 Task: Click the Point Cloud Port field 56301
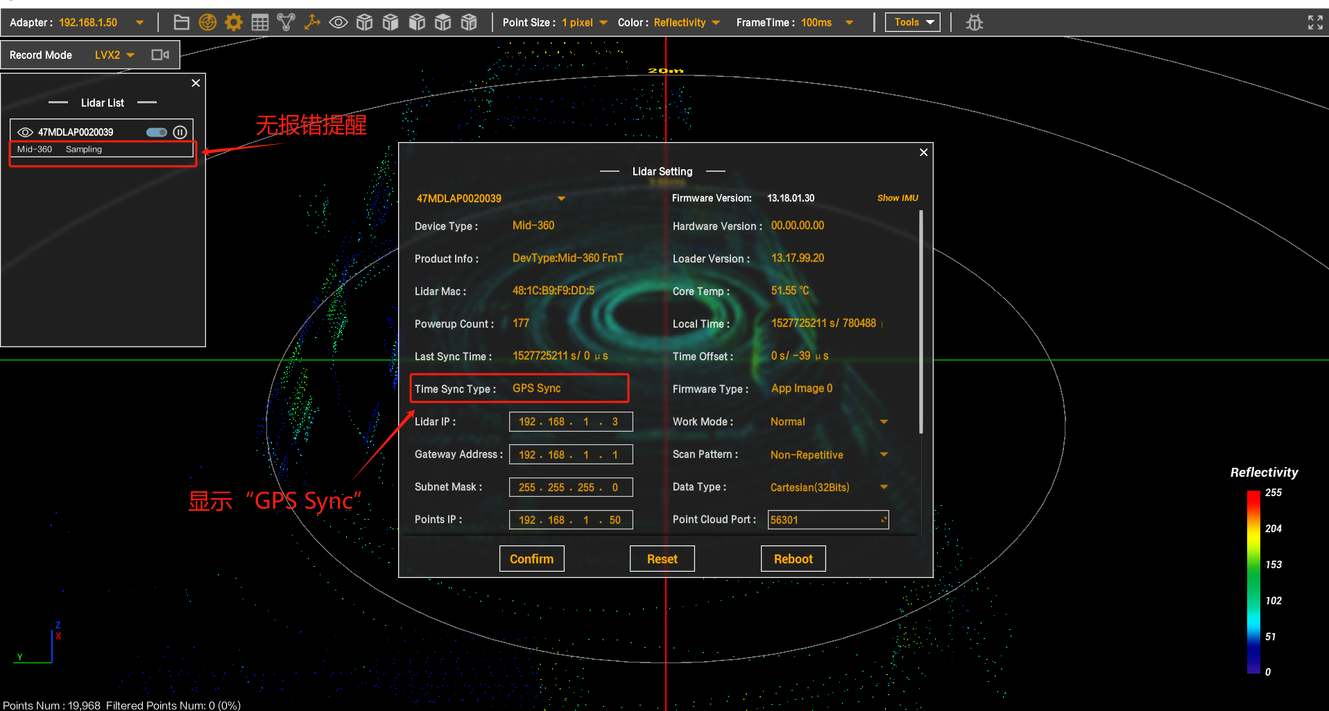[x=828, y=520]
